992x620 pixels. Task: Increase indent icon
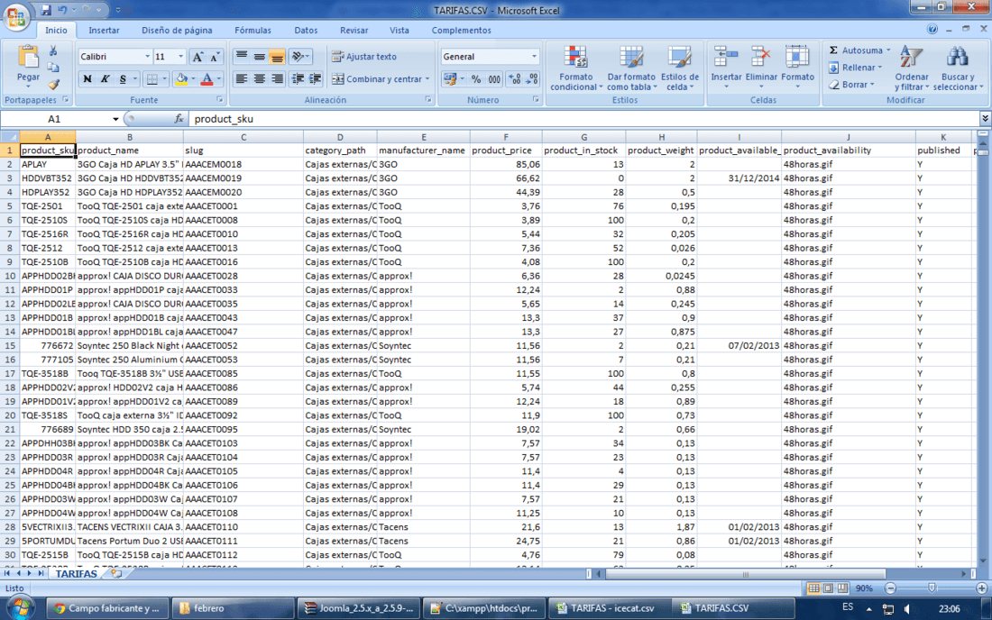pyautogui.click(x=315, y=79)
